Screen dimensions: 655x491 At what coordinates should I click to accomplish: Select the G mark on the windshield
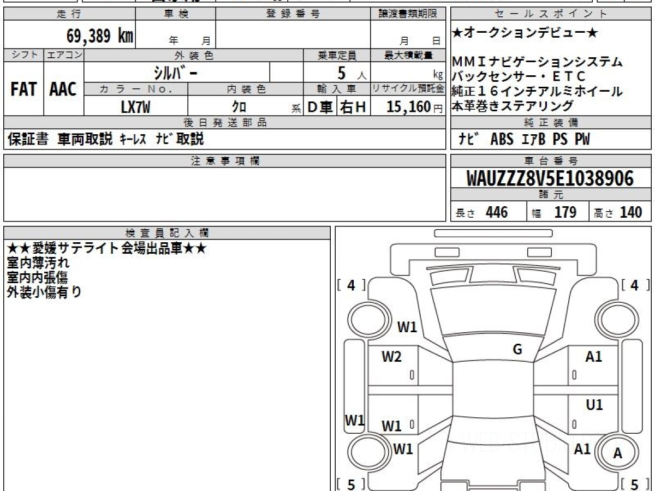tap(517, 350)
